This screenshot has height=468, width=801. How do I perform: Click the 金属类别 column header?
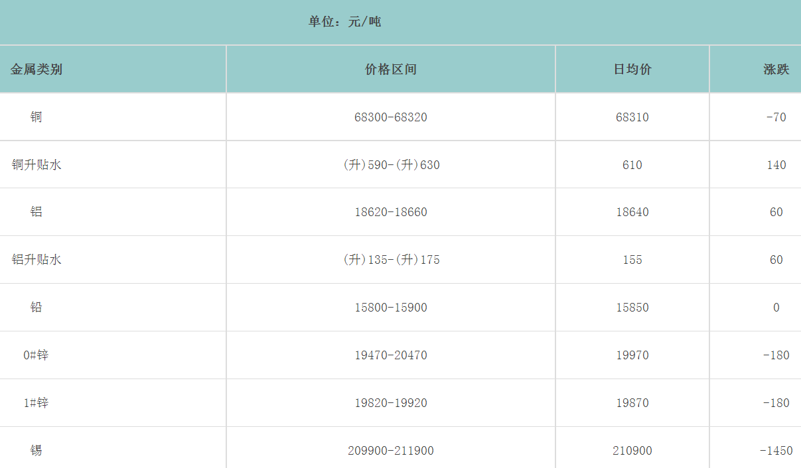point(36,70)
